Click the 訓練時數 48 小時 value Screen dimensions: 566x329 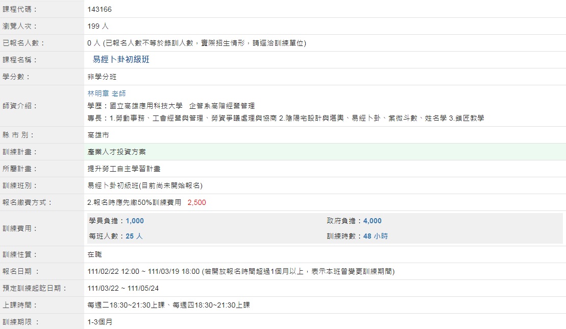(x=376, y=237)
